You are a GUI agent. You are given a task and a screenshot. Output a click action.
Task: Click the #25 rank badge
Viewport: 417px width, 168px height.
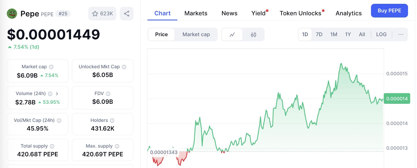pos(63,14)
